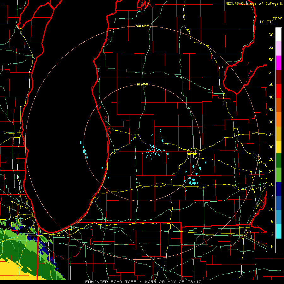This screenshot has height=284, width=284.
Task: Click the '22' legend value
Action: coord(271,172)
